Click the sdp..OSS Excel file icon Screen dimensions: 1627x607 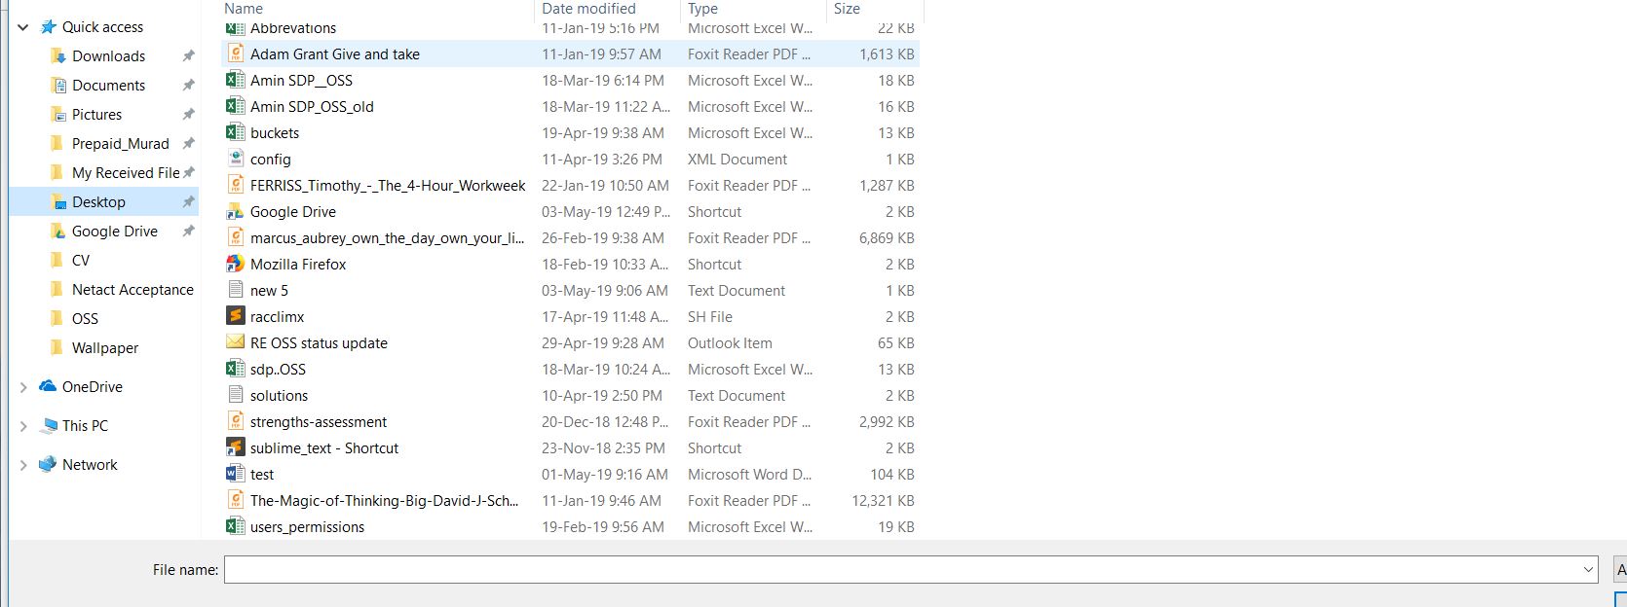[x=235, y=369]
